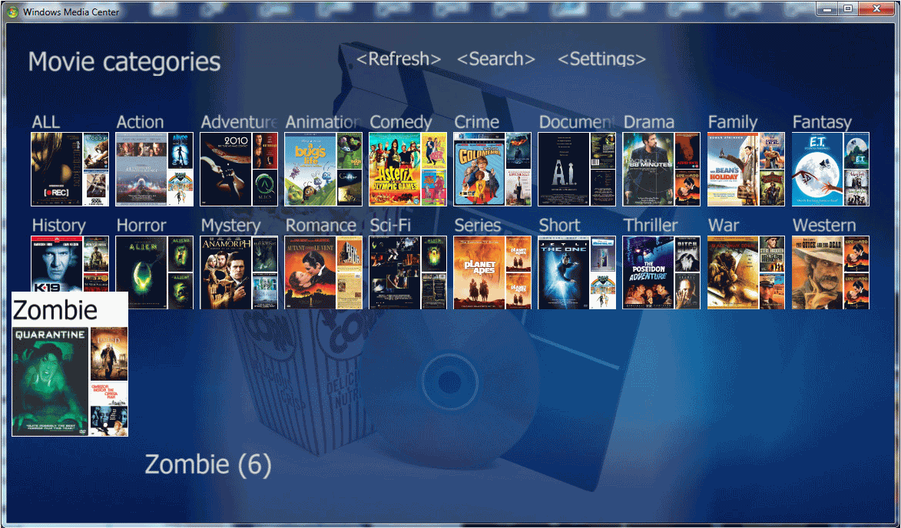Click the 'Horror' category label
The image size is (901, 528).
(x=141, y=226)
